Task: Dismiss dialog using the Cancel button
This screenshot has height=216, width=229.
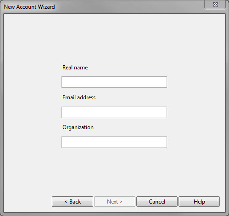Action: coord(157,202)
